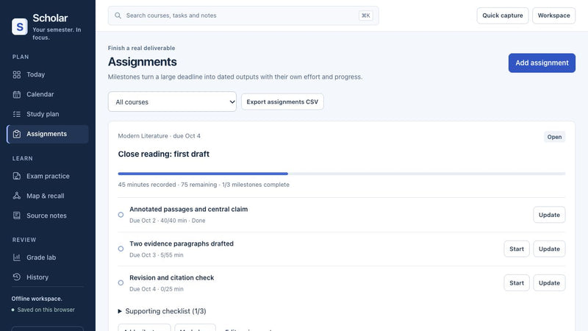588x331 pixels.
Task: Update the Annotated passages milestone
Action: point(549,215)
